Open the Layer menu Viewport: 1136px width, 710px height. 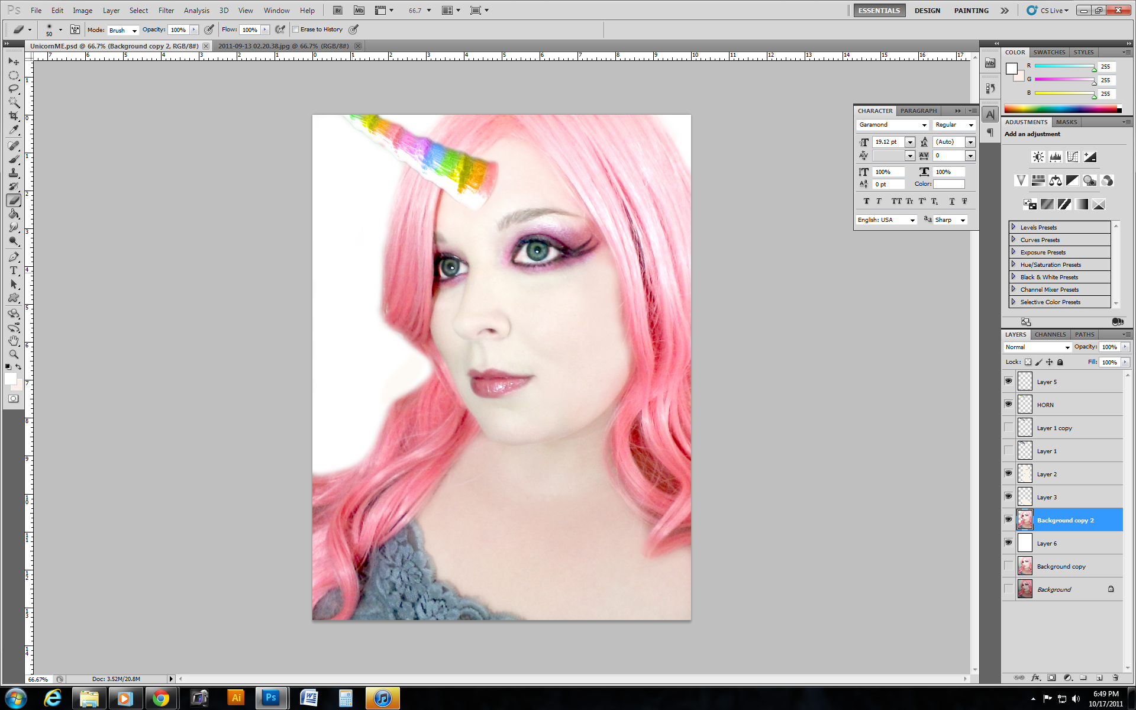tap(111, 11)
